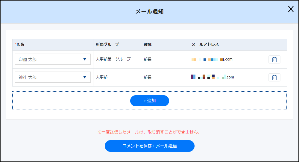
Task: Click the メール通知 dialog title
Action: [149, 12]
